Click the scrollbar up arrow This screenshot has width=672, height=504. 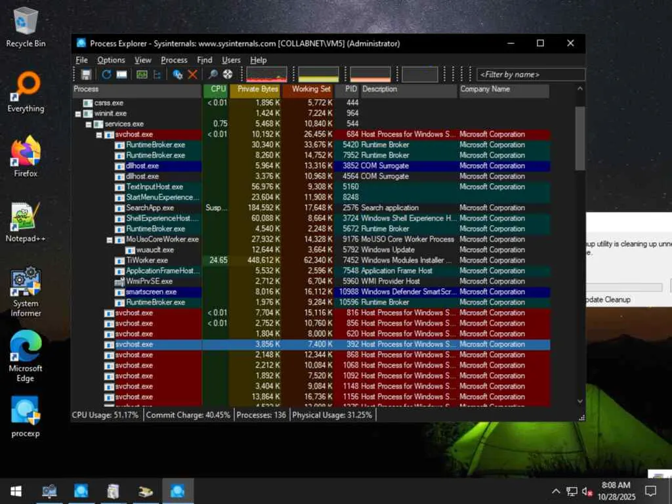coord(580,89)
